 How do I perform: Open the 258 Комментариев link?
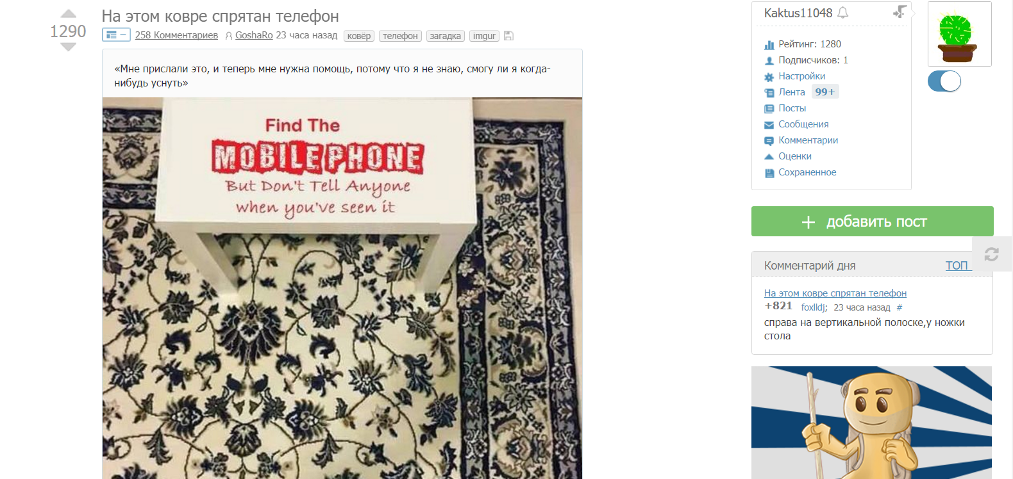click(x=176, y=35)
